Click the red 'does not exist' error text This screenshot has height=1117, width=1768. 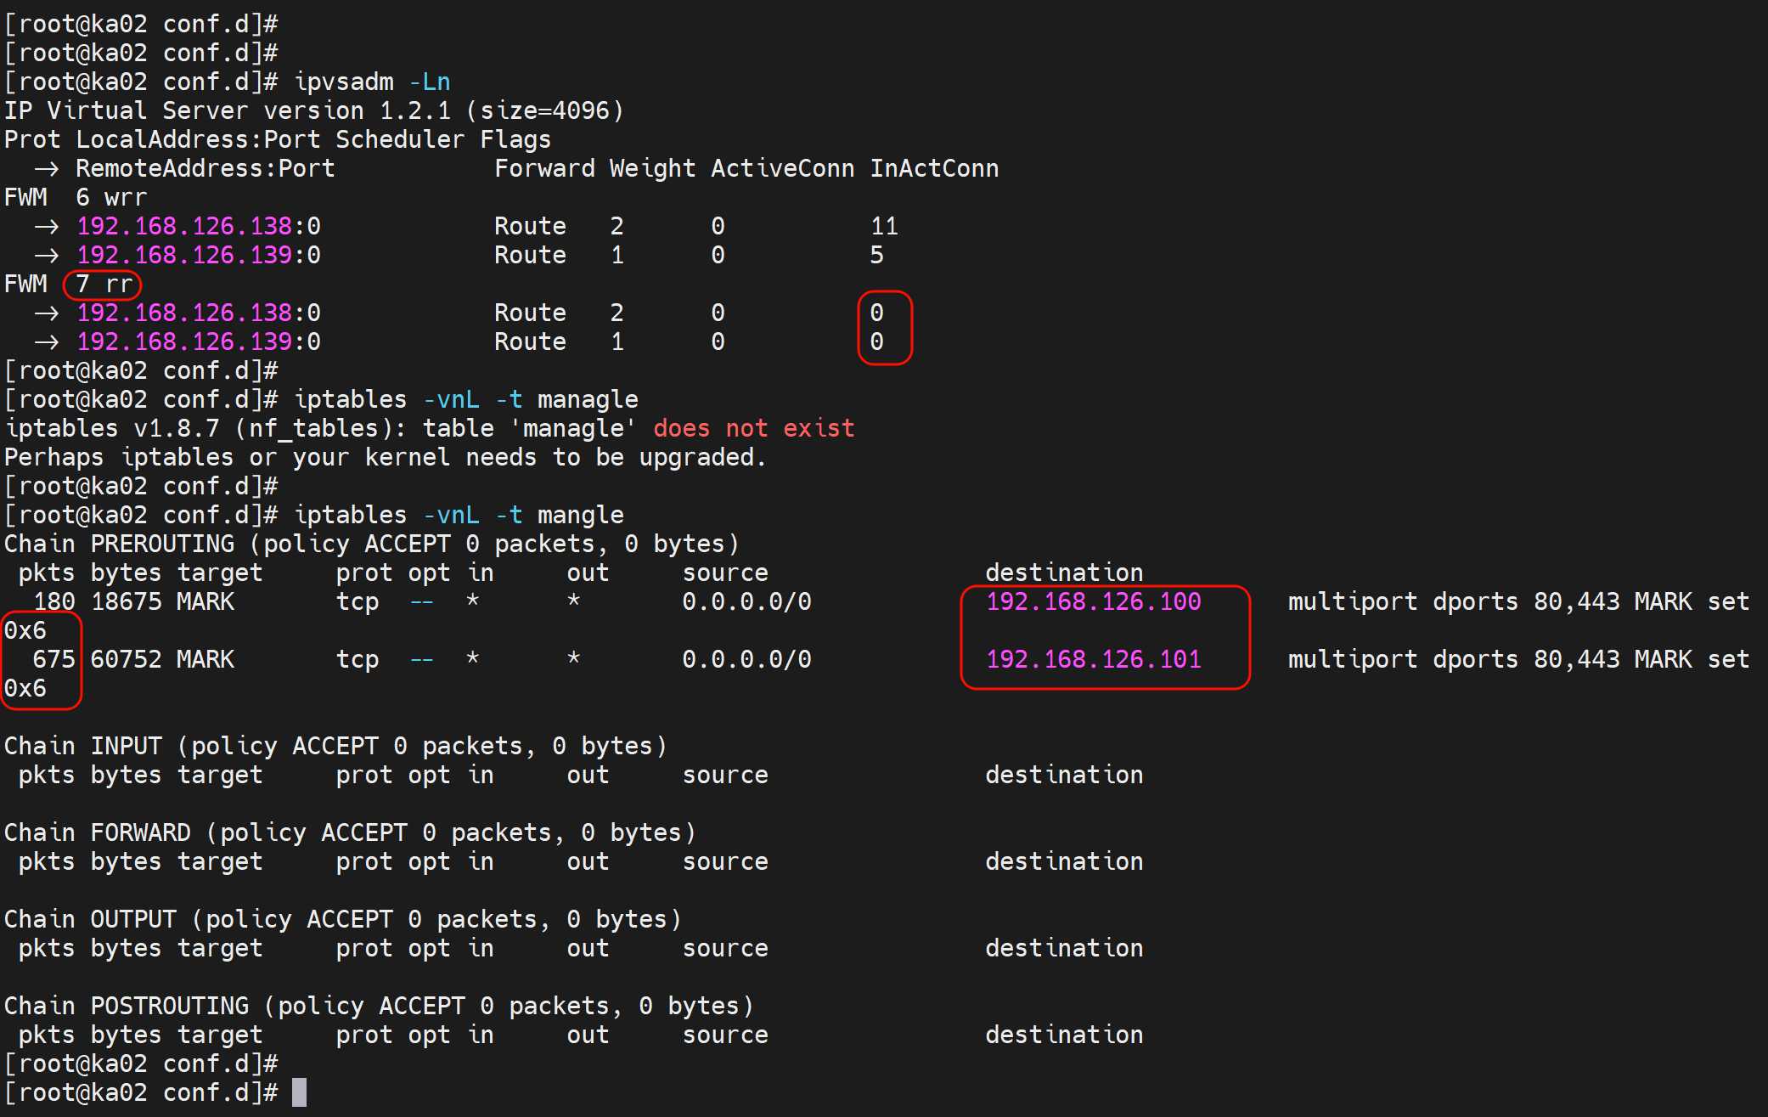753,428
